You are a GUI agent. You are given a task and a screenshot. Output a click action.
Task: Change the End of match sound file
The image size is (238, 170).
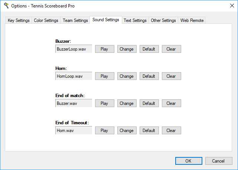pyautogui.click(x=127, y=103)
